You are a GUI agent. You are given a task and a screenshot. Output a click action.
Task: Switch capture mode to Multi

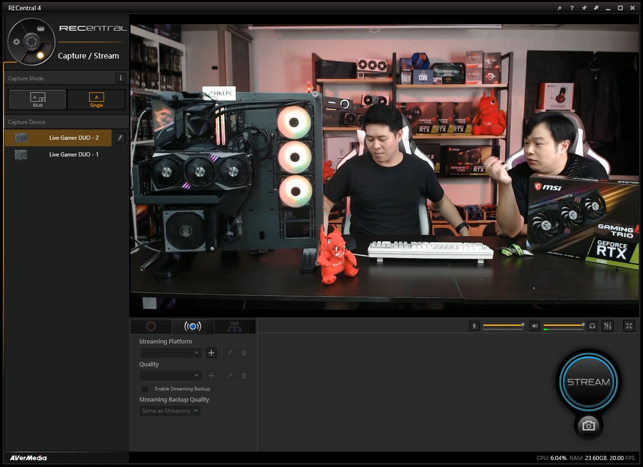click(x=38, y=99)
